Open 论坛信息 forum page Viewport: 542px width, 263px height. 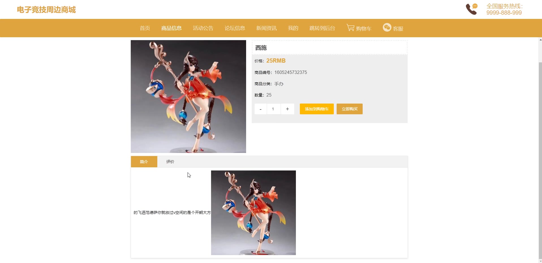click(235, 28)
